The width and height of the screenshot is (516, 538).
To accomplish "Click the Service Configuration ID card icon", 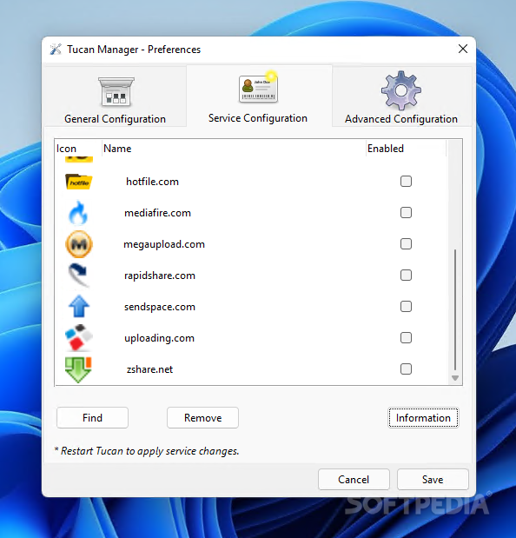I will pos(259,87).
